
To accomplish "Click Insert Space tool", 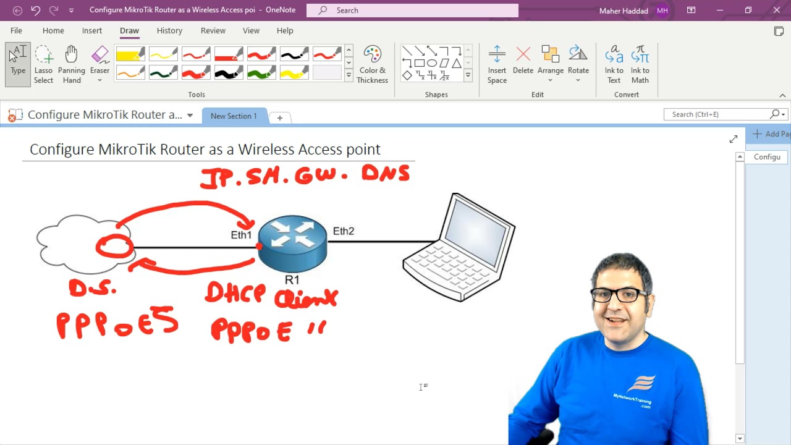I will [x=497, y=64].
